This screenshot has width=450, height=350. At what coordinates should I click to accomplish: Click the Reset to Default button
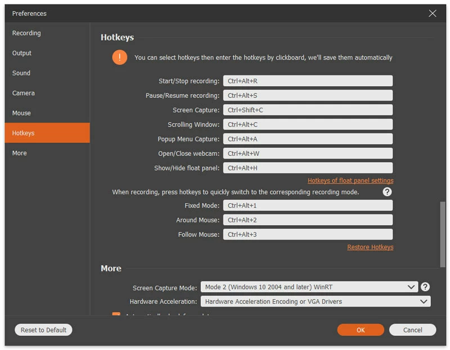tap(43, 330)
